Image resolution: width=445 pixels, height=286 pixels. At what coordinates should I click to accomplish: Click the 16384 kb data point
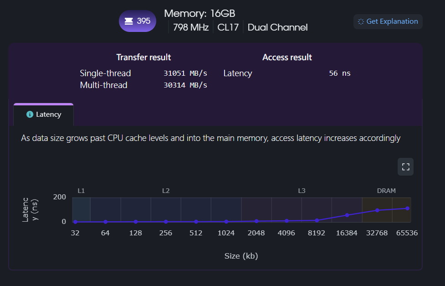(x=347, y=215)
